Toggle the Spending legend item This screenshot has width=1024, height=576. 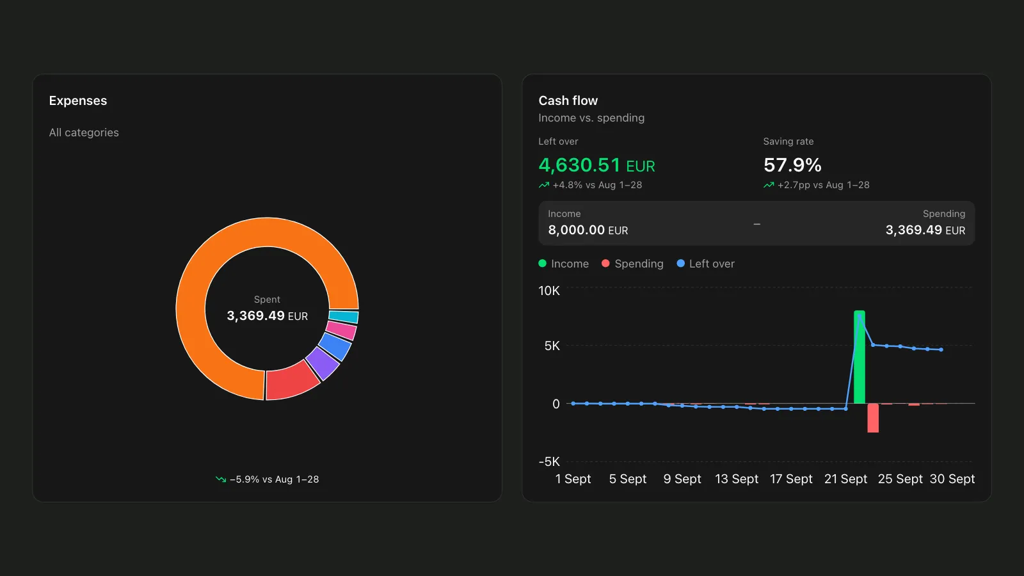pyautogui.click(x=632, y=264)
